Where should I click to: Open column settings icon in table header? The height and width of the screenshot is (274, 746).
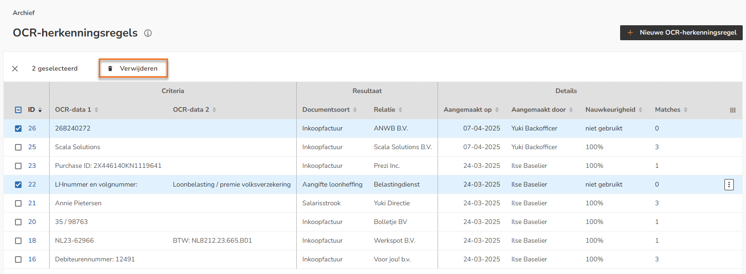click(732, 110)
